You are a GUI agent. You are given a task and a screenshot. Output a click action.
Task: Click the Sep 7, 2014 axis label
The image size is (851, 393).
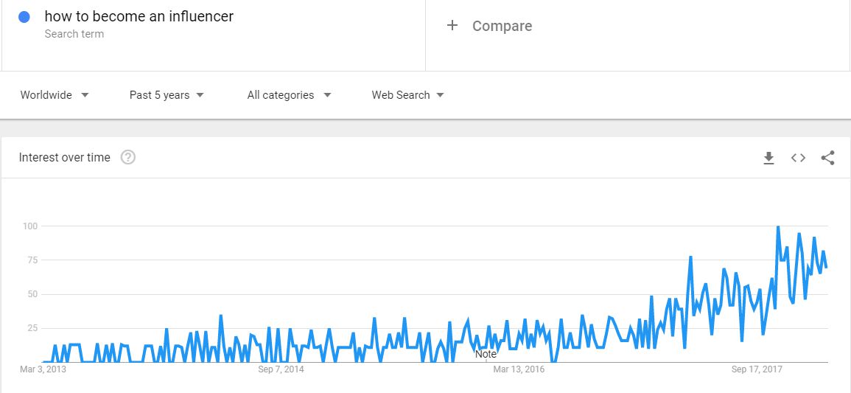pos(281,369)
